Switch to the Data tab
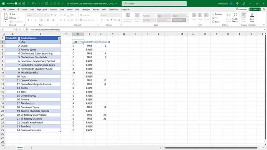267x150 pixels. pyautogui.click(x=62, y=10)
